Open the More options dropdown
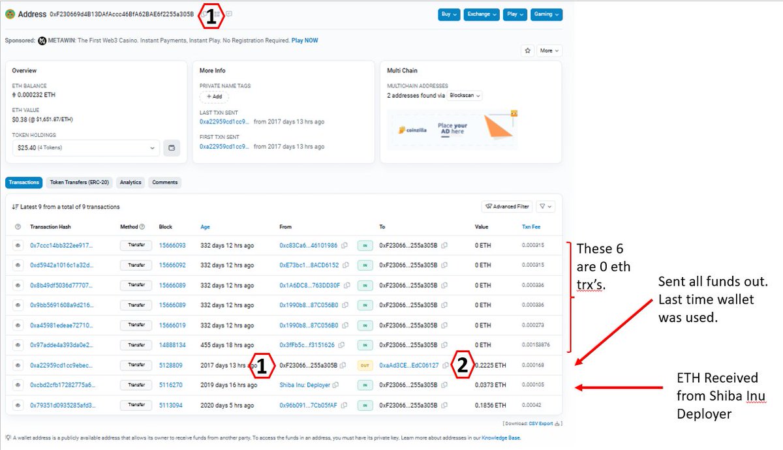Screen dimensions: 783x450 549,50
